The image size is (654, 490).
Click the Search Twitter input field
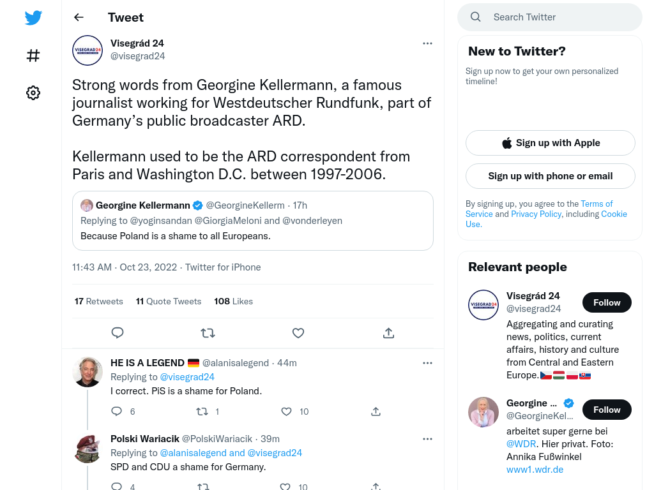(x=550, y=17)
